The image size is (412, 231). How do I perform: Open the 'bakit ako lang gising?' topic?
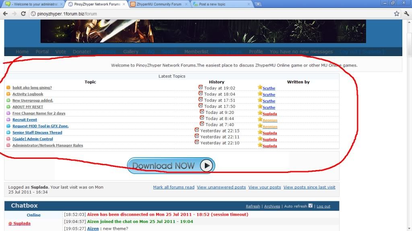pos(32,87)
